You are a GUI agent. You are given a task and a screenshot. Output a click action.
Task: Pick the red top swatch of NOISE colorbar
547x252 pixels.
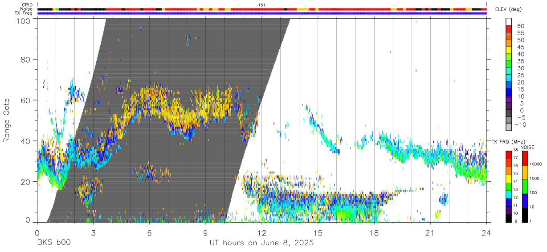click(525, 158)
